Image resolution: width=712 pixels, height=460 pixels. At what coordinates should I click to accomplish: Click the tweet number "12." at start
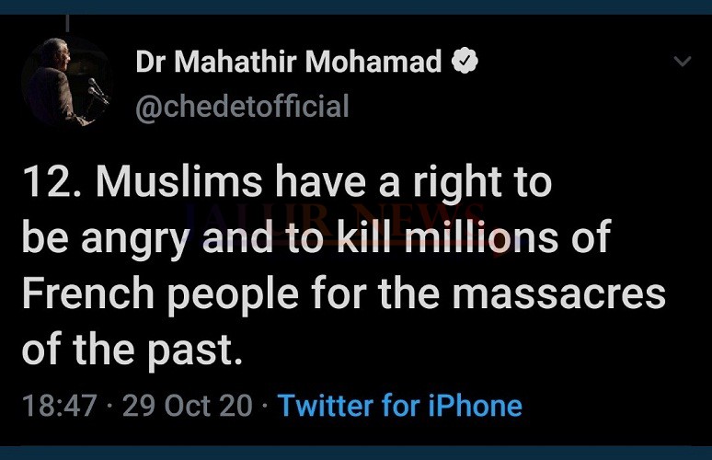pyautogui.click(x=52, y=181)
